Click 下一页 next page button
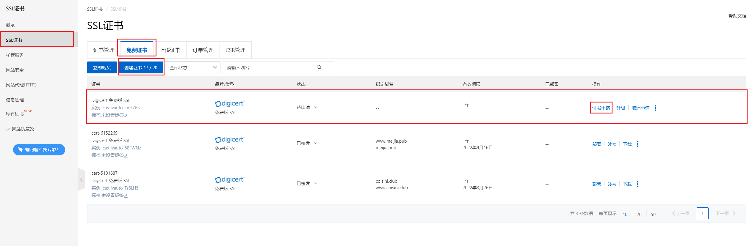Screen dimensions: 755x246 [x=725, y=213]
